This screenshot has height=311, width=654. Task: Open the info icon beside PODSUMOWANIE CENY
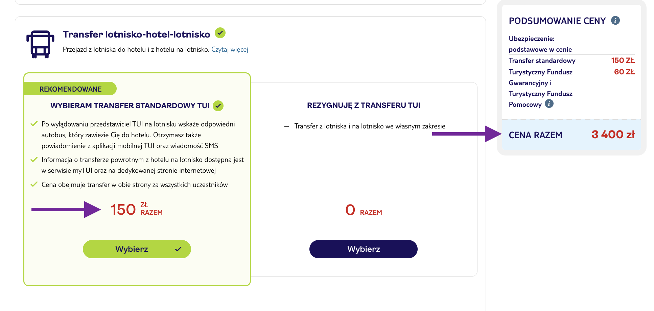click(616, 20)
